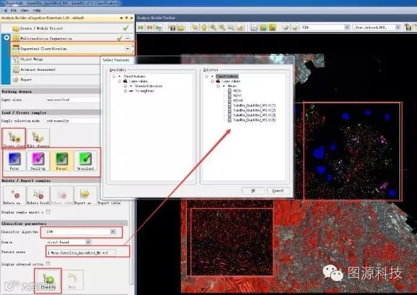417x295 pixels.
Task: Open Analysis Builder panel dropdown arrow
Action: click(121, 18)
